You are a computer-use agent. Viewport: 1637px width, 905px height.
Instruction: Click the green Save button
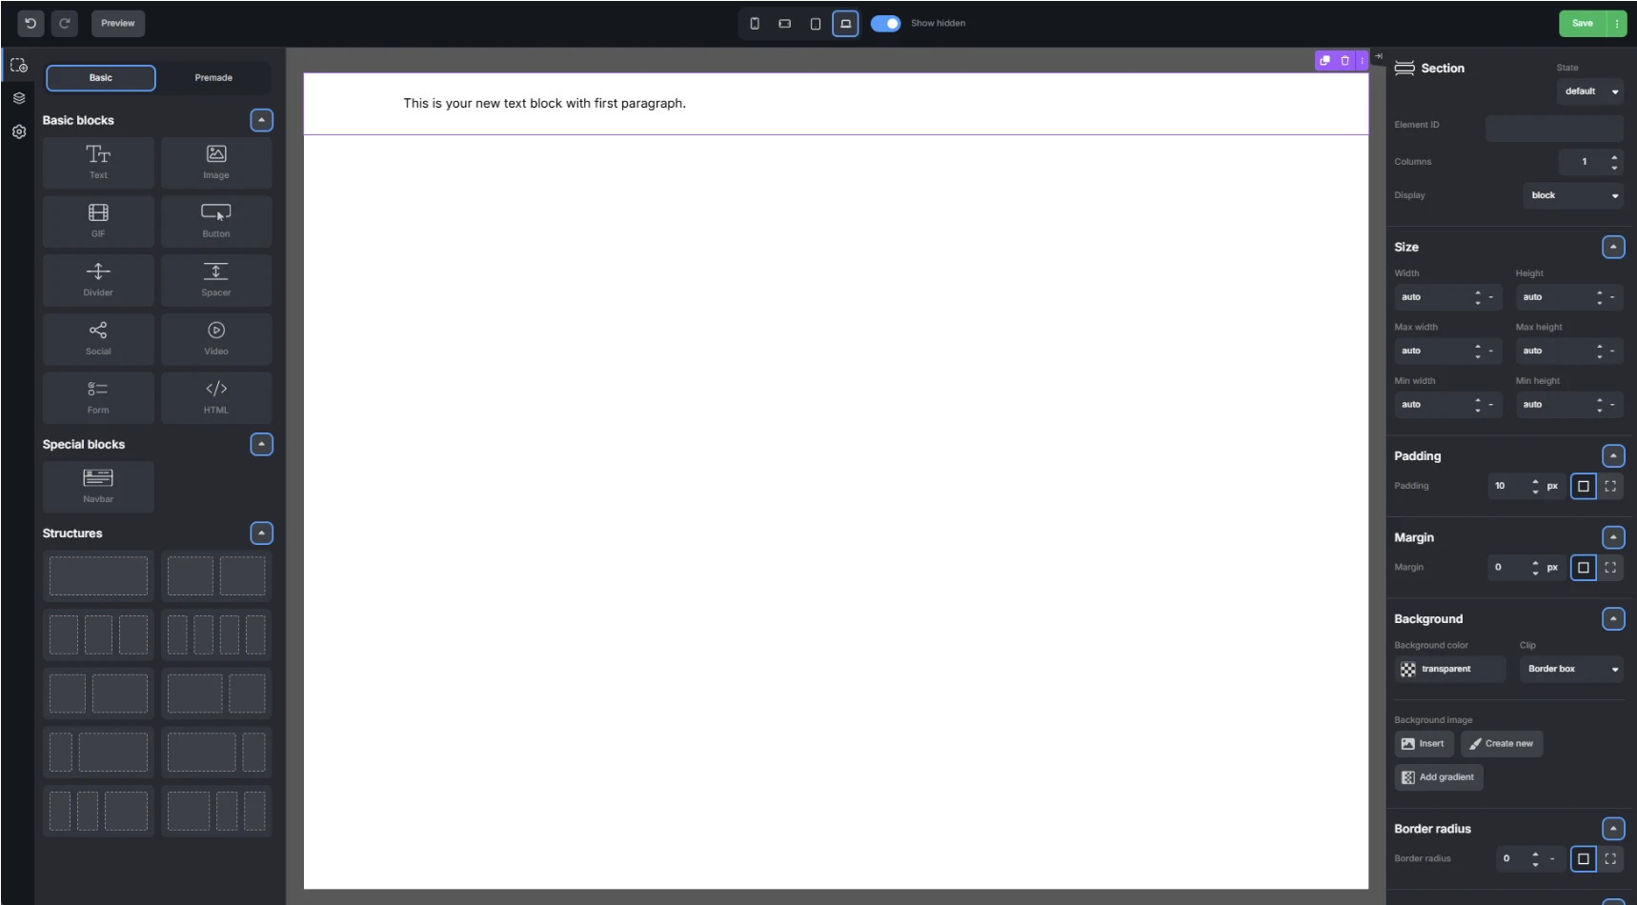click(x=1583, y=23)
